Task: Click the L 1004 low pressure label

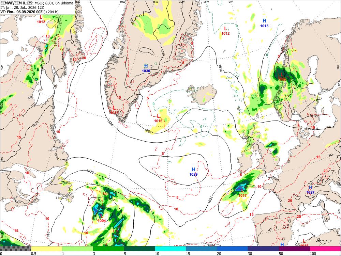Action: (x=102, y=218)
